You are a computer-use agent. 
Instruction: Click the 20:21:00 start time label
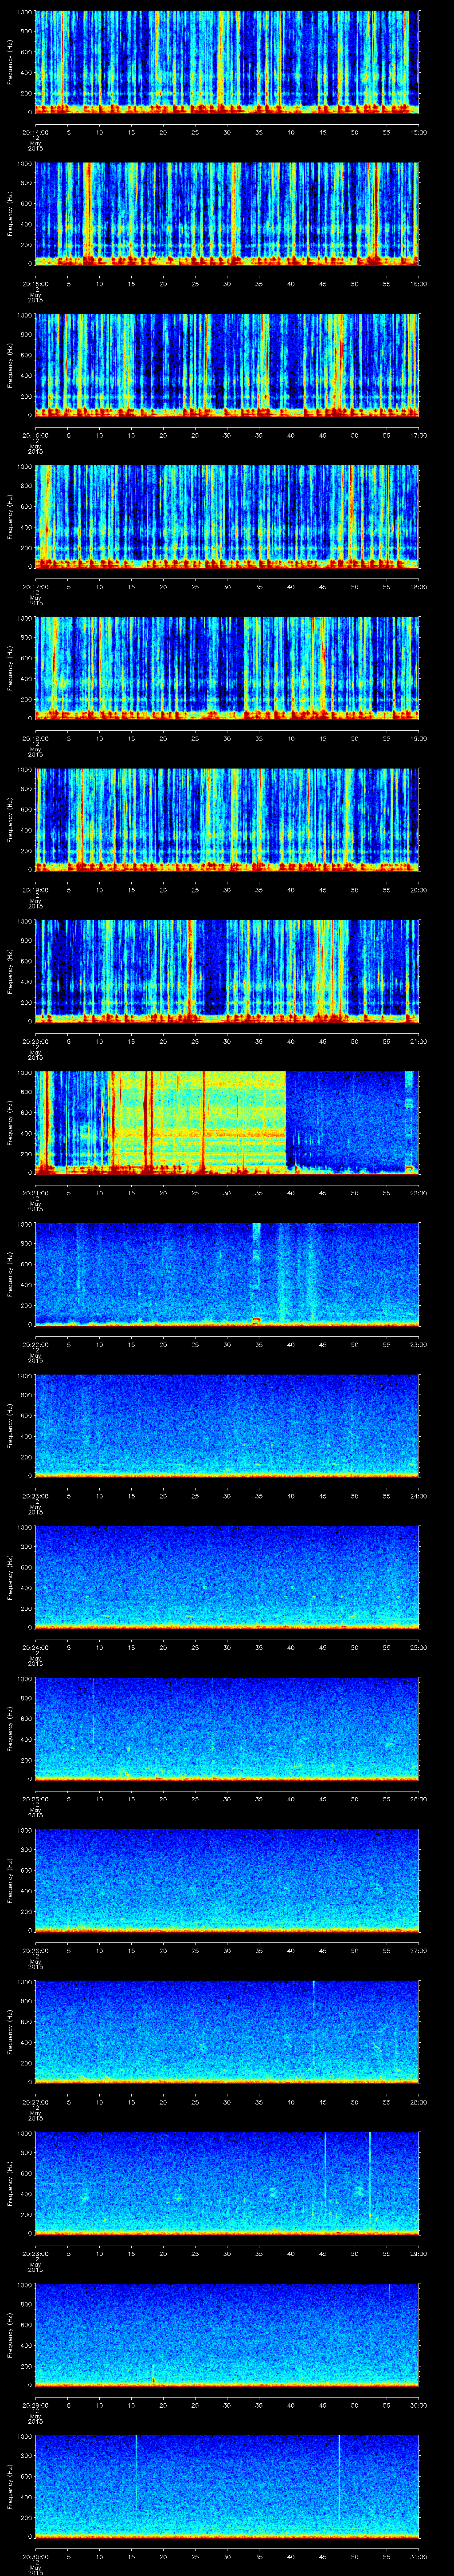(36, 1193)
